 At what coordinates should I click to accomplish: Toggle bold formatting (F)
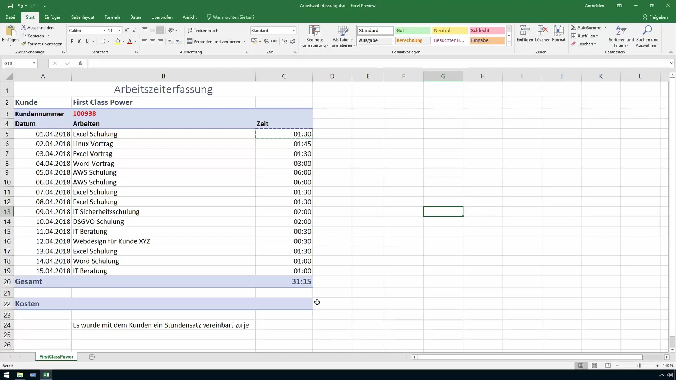72,42
